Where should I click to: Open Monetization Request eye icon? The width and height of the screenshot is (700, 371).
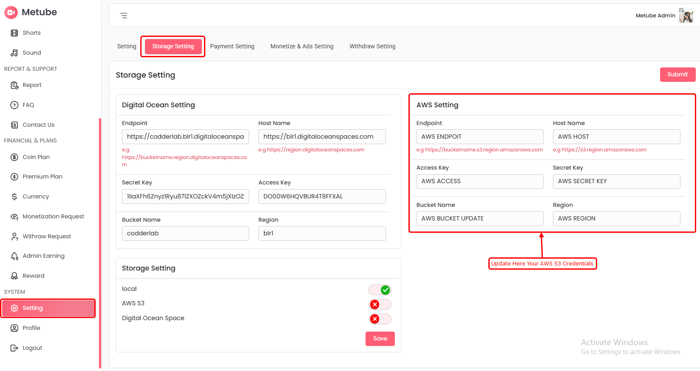[14, 217]
